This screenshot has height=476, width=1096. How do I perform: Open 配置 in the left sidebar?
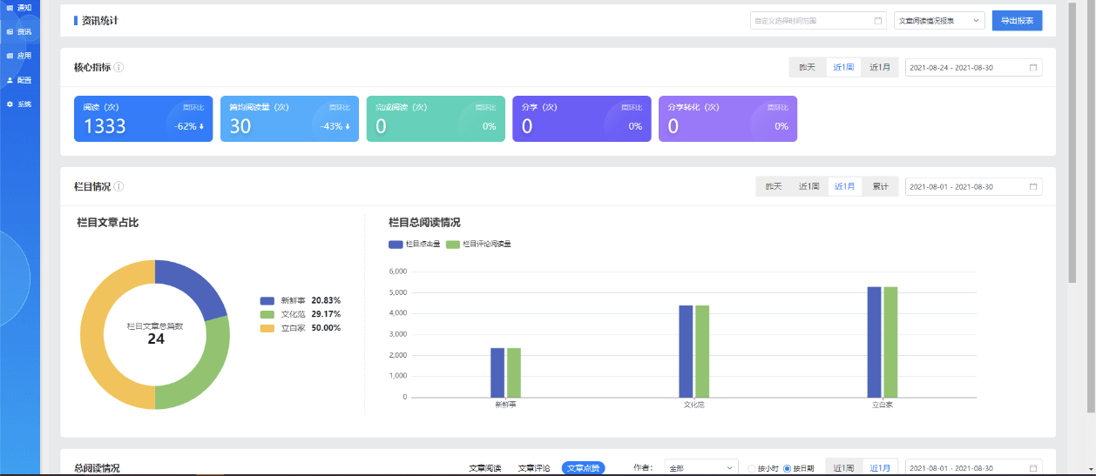pos(20,80)
